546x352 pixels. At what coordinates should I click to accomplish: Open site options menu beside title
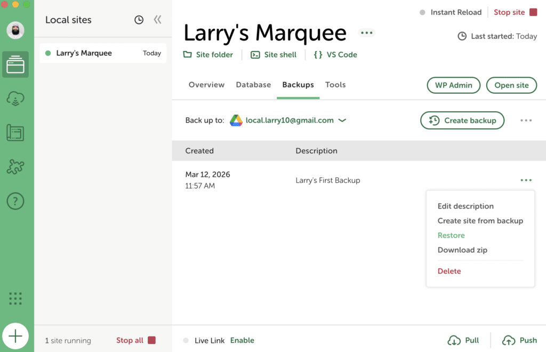pyautogui.click(x=366, y=33)
